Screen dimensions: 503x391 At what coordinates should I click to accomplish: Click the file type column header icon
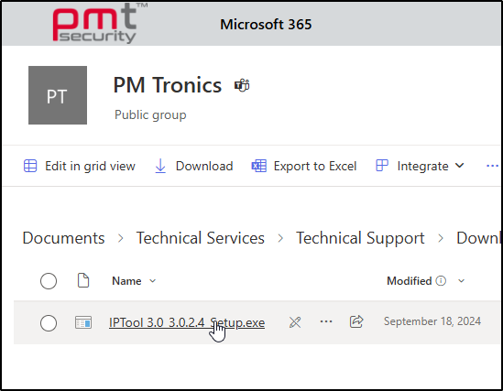tap(83, 280)
